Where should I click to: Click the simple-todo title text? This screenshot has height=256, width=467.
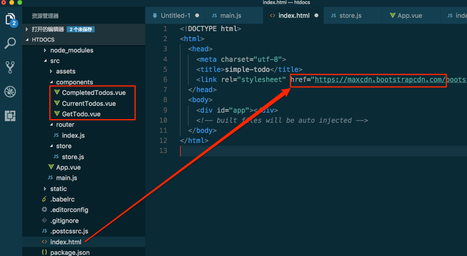247,69
